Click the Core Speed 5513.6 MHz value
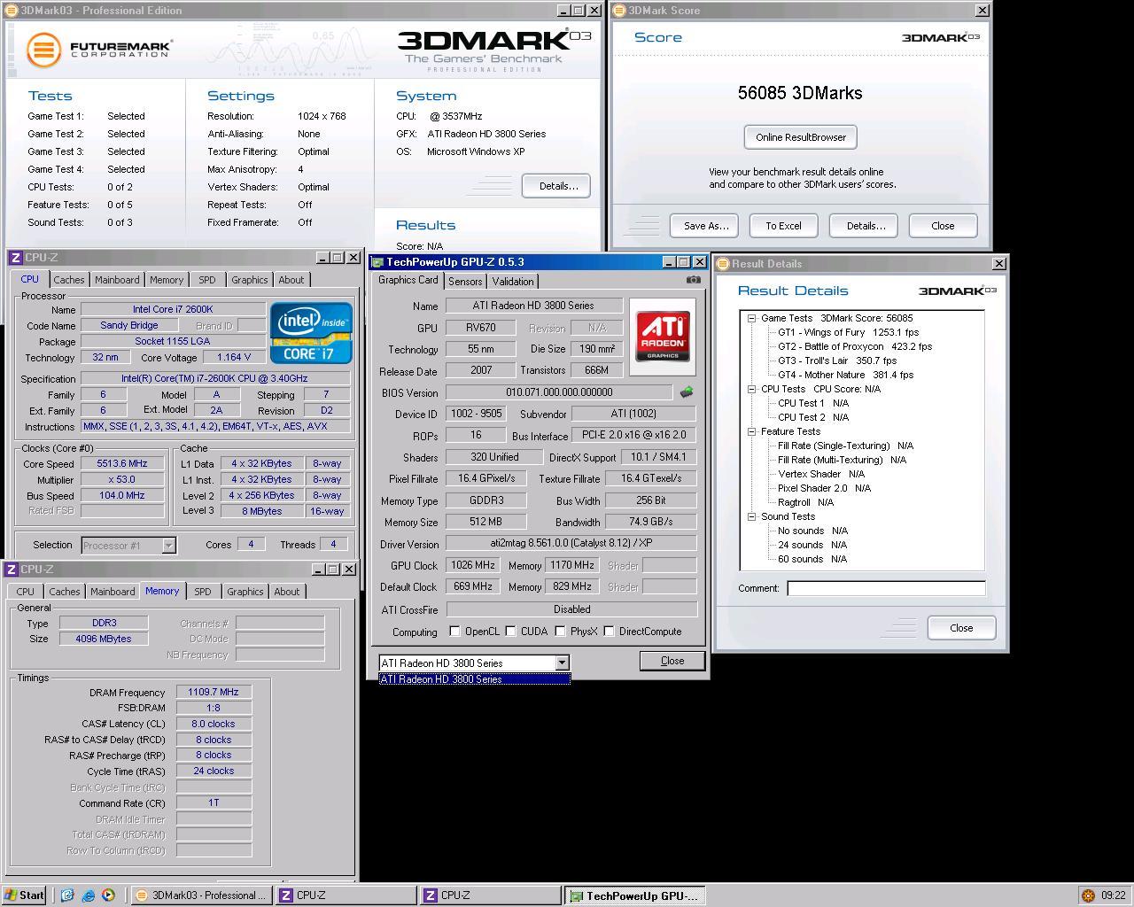1134x907 pixels. click(x=123, y=463)
